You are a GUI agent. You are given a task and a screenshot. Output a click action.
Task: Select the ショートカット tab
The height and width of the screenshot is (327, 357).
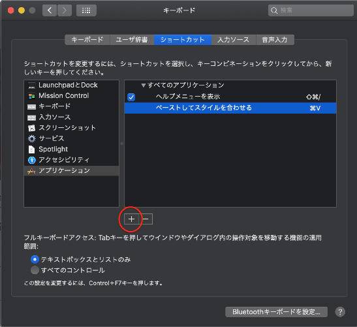(183, 40)
